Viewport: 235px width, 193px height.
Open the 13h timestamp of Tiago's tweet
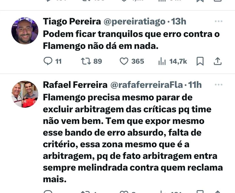179,21
